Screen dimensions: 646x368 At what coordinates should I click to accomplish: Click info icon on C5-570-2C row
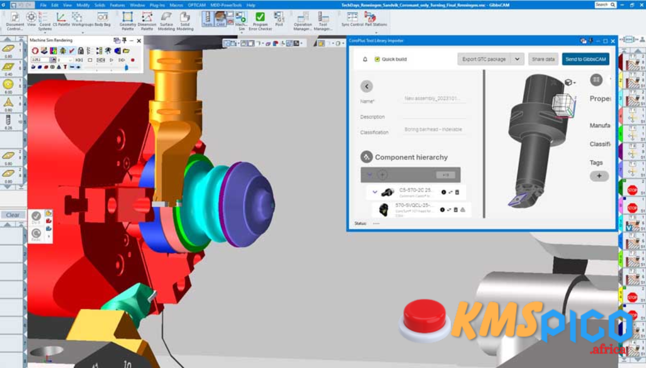click(x=444, y=192)
